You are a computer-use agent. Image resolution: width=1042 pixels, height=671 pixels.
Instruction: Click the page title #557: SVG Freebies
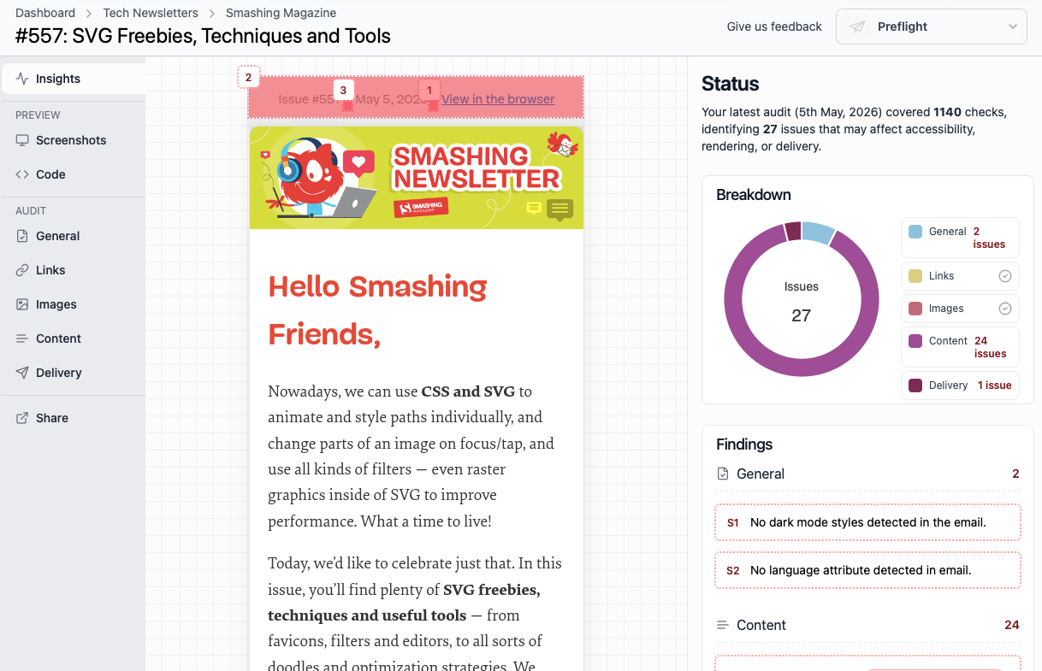pyautogui.click(x=203, y=36)
